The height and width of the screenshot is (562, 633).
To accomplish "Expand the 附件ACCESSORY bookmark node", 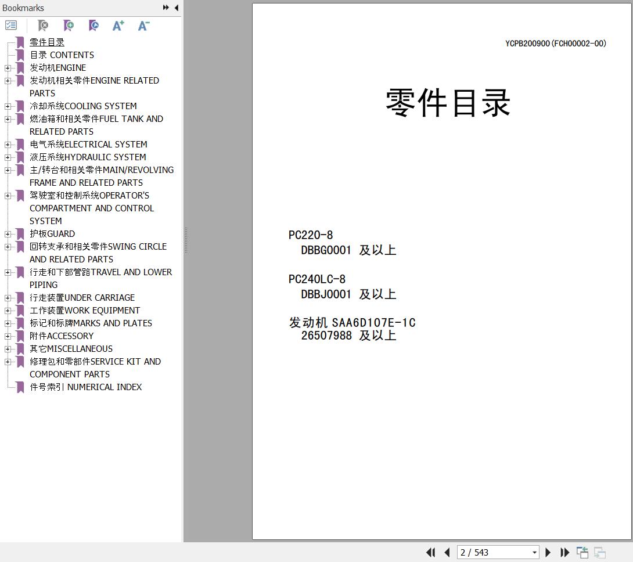I will (x=8, y=336).
